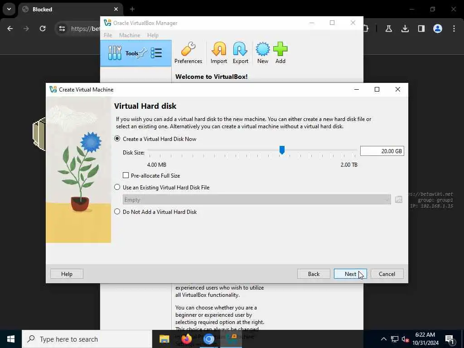
Task: Open the browser tab search dropdown
Action: pyautogui.click(x=9, y=9)
